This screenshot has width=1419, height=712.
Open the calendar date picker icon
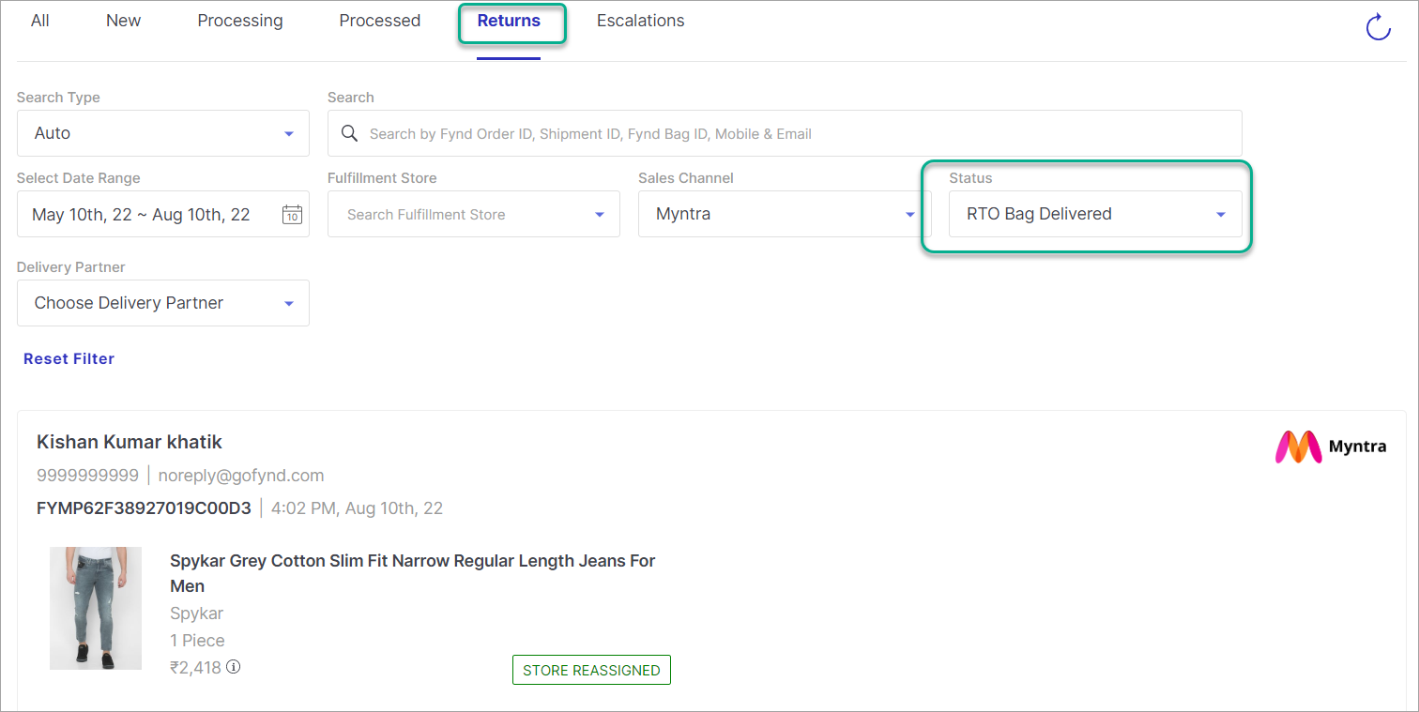pyautogui.click(x=292, y=214)
